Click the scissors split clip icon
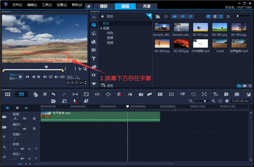The width and height of the screenshot is (254, 167). 80,69
